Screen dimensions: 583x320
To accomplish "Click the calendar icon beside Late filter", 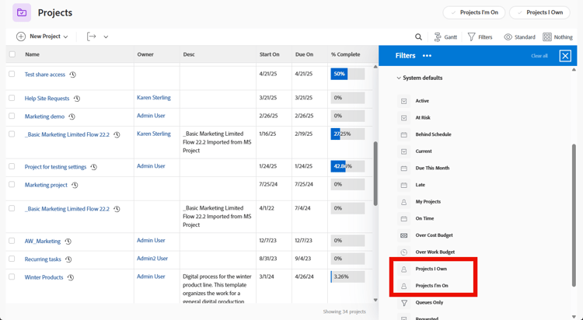I will (x=403, y=185).
